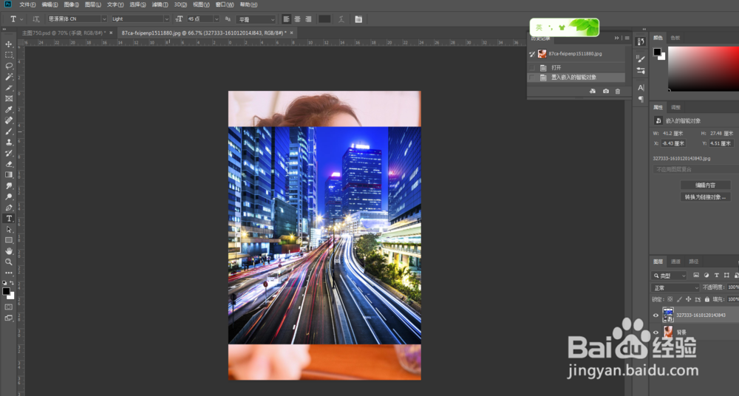Select the Hand tool
739x396 pixels.
[8, 250]
